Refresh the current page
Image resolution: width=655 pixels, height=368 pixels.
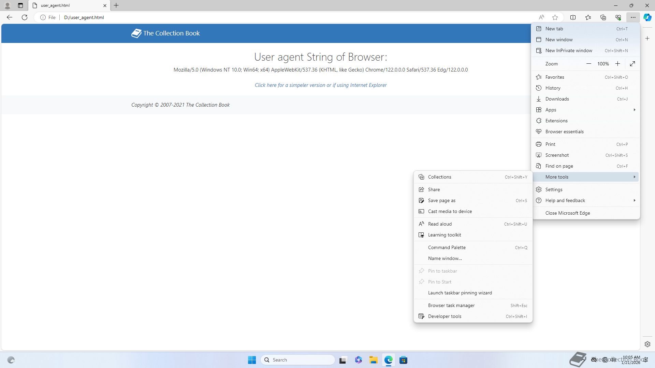pos(25,17)
